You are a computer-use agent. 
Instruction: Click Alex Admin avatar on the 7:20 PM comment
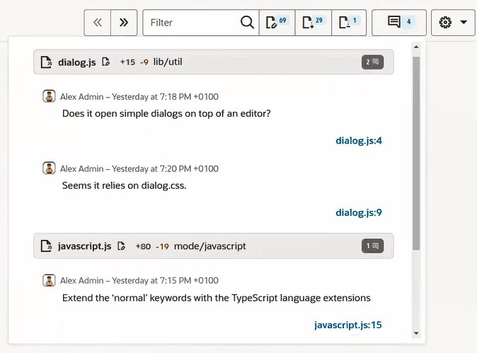tap(49, 168)
